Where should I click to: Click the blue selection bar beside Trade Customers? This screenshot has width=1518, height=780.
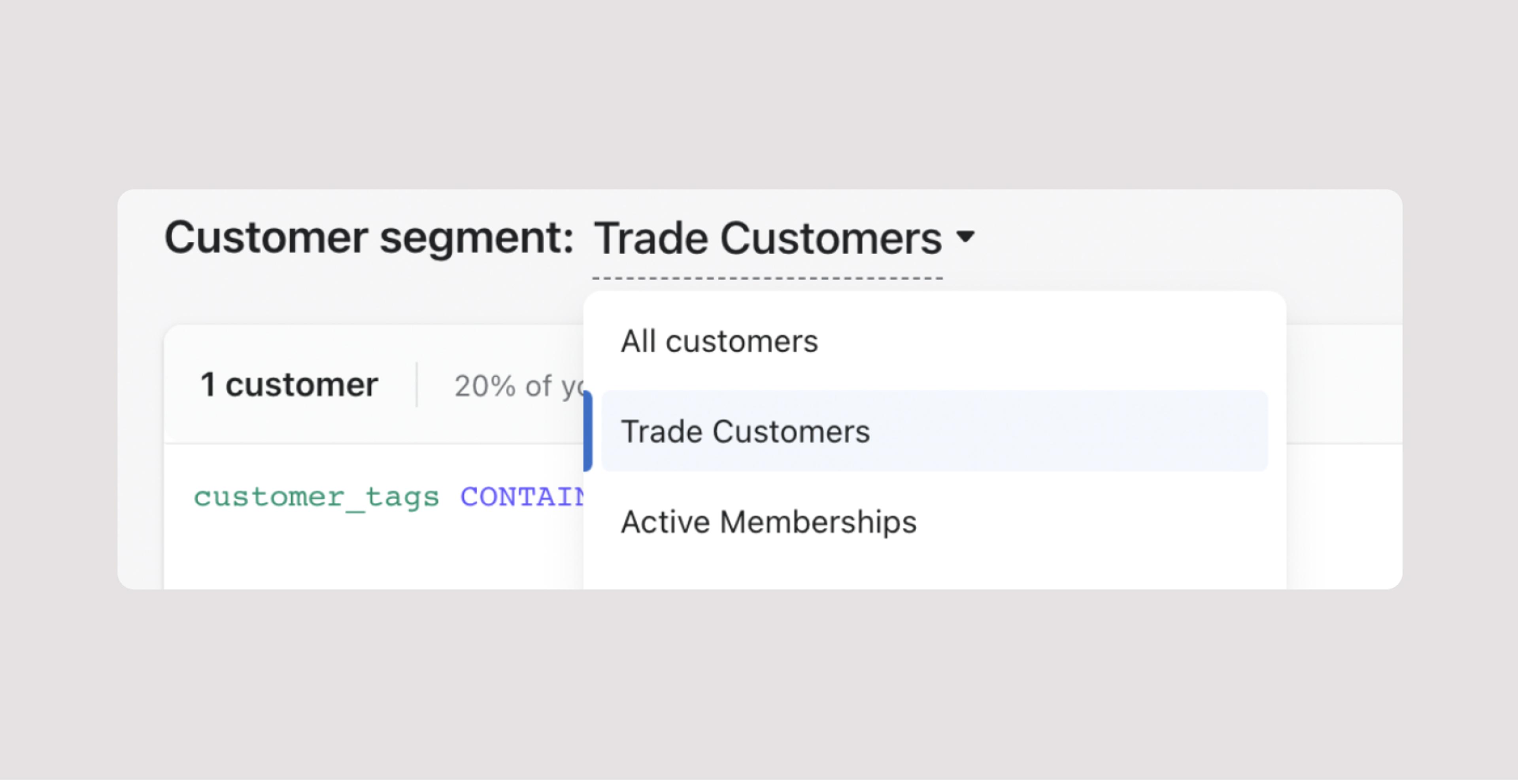587,431
